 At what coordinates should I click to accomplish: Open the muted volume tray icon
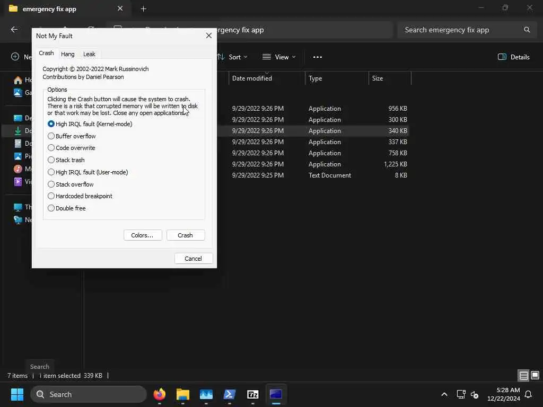coord(475,394)
